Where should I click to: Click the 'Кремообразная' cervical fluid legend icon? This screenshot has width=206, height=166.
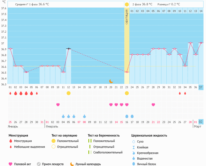[x=134, y=153]
